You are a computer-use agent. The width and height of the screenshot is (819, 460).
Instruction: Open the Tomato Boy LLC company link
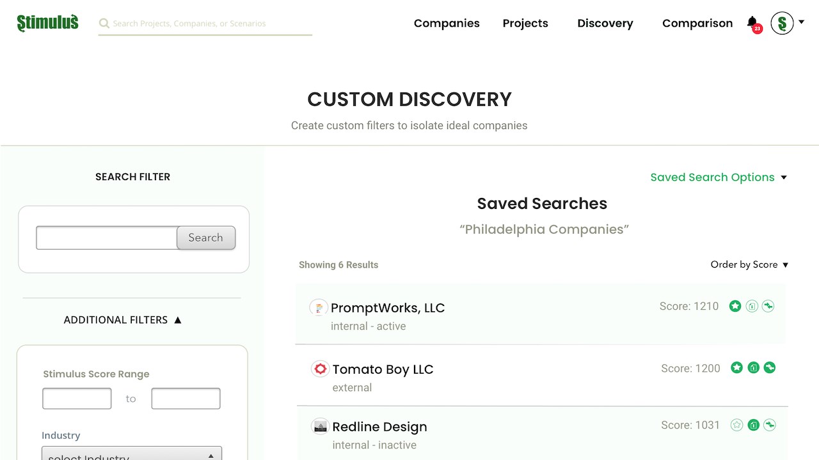pyautogui.click(x=383, y=369)
